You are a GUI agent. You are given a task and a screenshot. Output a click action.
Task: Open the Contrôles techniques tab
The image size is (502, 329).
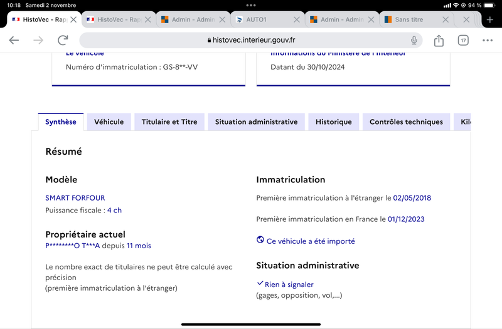[x=406, y=122]
